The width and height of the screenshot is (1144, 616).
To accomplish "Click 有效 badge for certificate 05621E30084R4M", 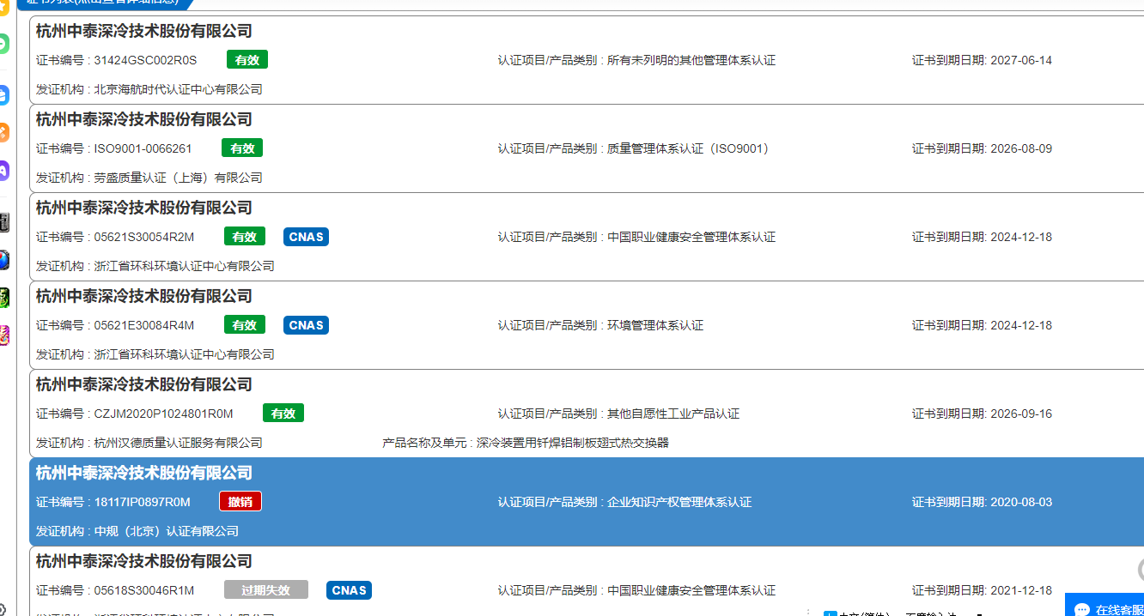I will [x=245, y=325].
